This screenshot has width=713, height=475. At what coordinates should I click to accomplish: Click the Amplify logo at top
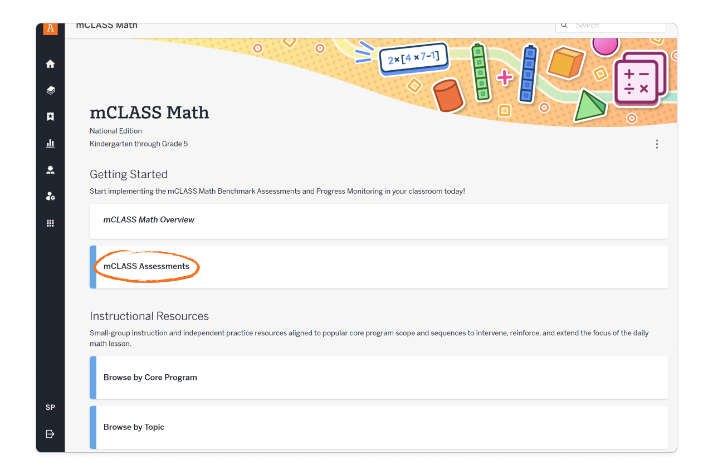[50, 29]
